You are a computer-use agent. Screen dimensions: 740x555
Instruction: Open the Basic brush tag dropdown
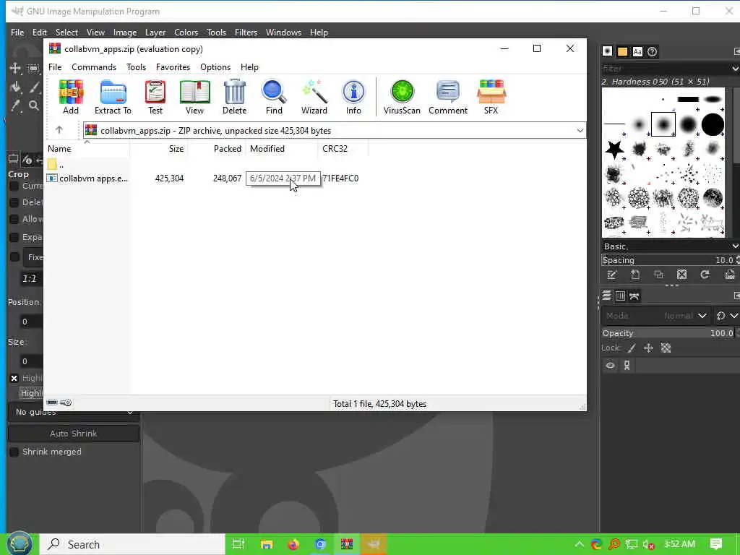point(735,246)
